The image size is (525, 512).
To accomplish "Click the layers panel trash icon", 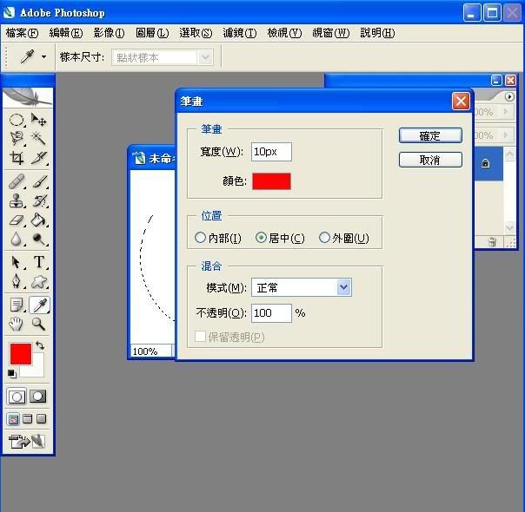I will pos(492,241).
